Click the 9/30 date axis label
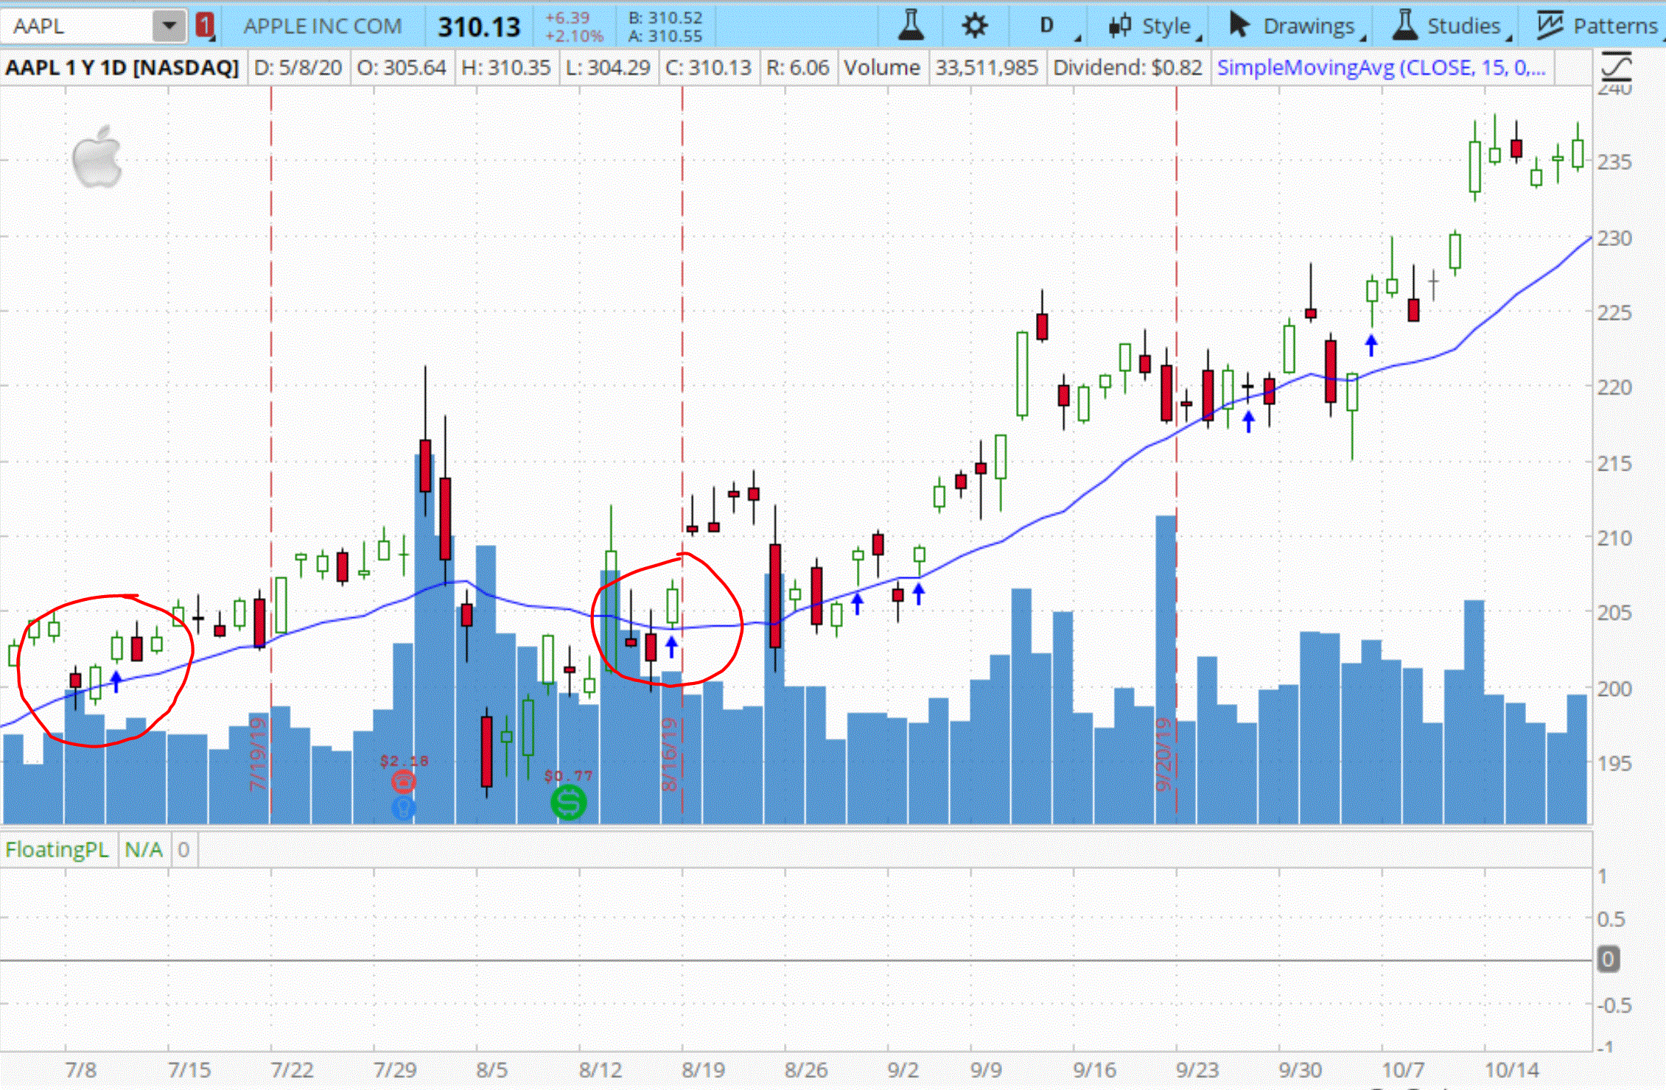The image size is (1666, 1090). point(1300,1070)
